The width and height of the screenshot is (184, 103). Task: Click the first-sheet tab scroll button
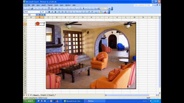[24, 95]
